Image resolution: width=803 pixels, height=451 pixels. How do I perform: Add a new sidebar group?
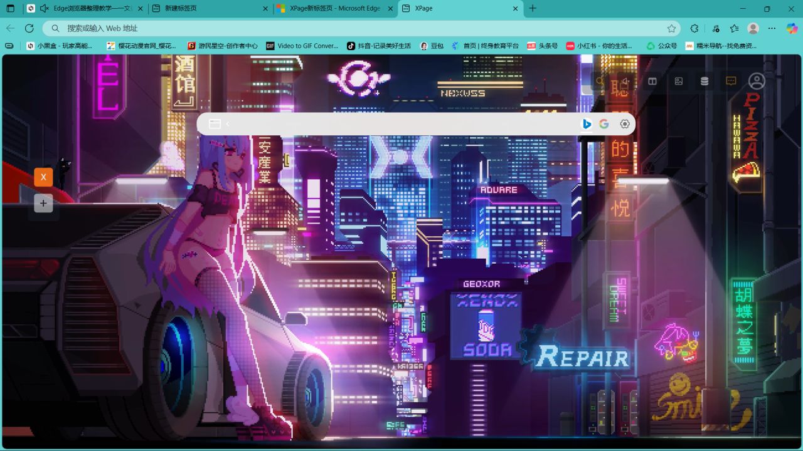(x=43, y=203)
